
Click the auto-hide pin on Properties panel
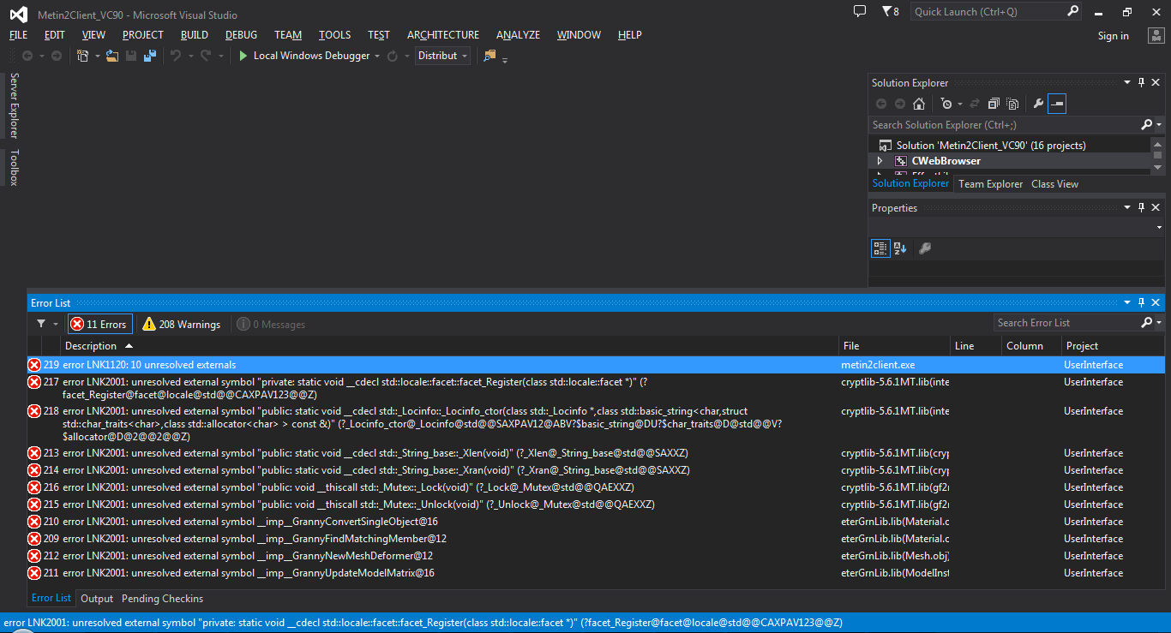tap(1142, 207)
